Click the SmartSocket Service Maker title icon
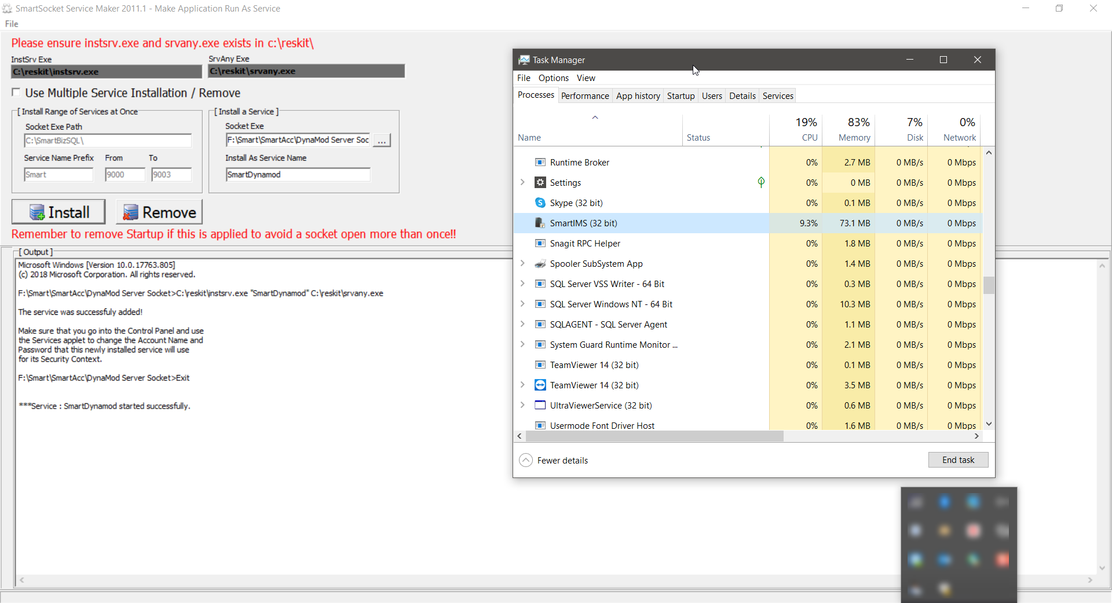1112x603 pixels. click(7, 9)
